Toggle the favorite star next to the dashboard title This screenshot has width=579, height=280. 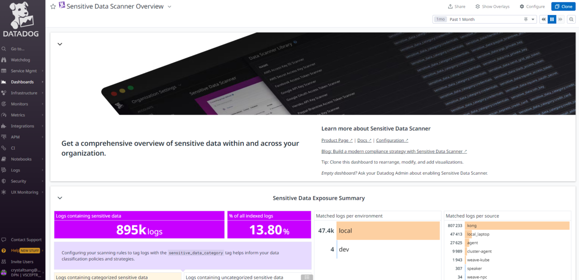53,6
